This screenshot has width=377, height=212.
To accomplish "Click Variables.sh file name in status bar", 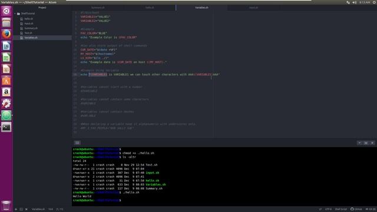I will pos(38,209).
